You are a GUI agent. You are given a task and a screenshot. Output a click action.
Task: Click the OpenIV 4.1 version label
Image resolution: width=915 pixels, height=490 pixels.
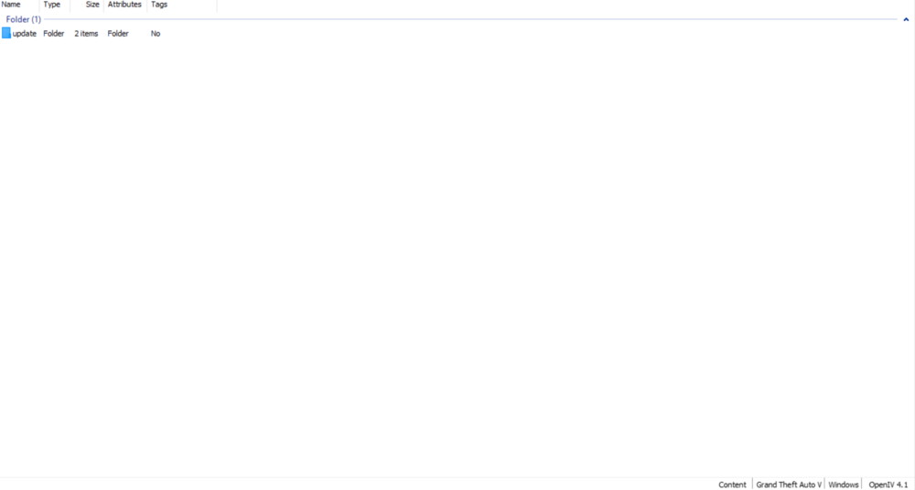(x=888, y=485)
